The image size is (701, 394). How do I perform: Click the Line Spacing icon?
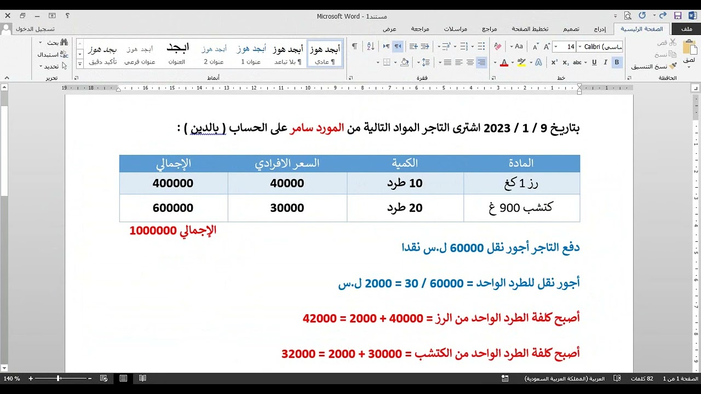[x=426, y=62]
